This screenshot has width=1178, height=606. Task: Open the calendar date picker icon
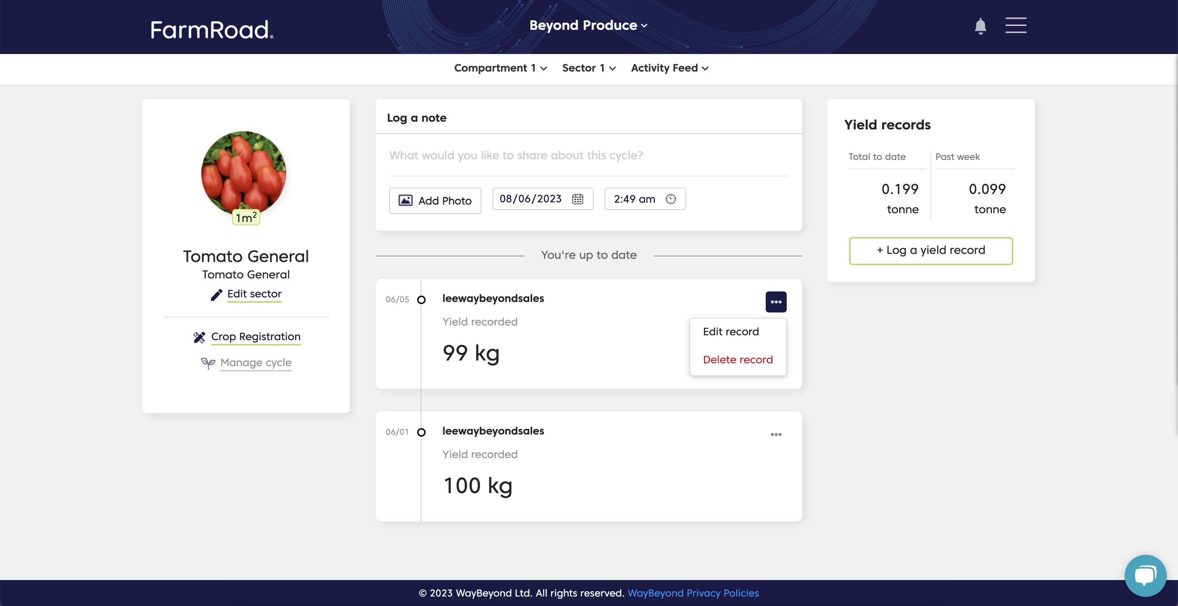tap(577, 199)
